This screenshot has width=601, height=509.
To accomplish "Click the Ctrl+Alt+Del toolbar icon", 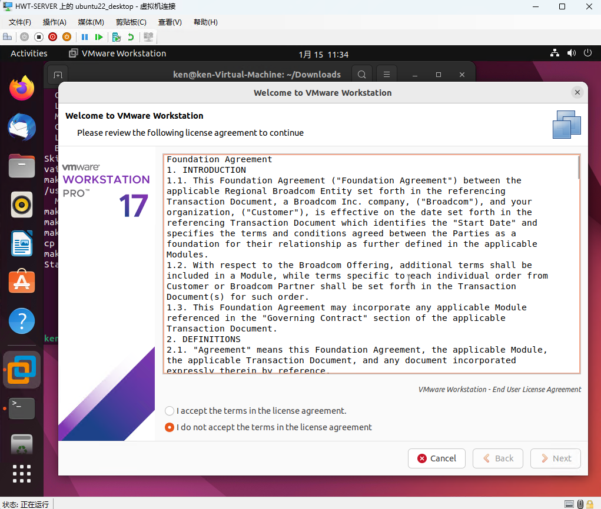I will pyautogui.click(x=7, y=37).
